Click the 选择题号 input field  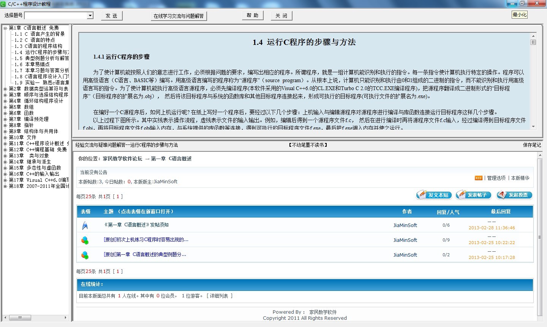(x=55, y=16)
